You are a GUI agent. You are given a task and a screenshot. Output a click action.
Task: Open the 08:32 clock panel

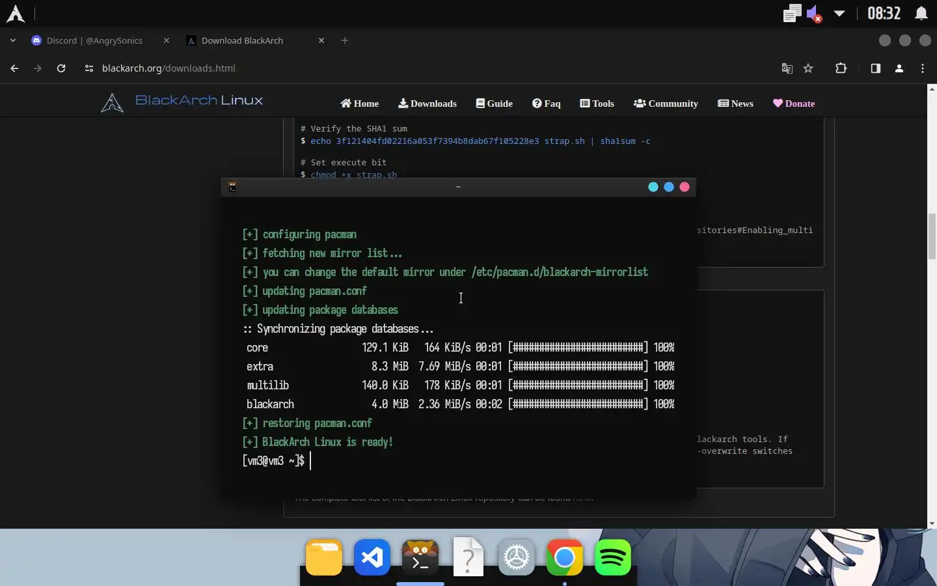[x=884, y=14]
